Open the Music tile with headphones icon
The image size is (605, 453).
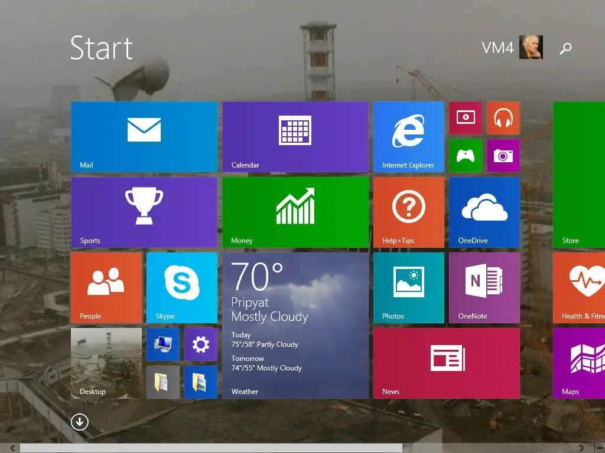coord(503,118)
